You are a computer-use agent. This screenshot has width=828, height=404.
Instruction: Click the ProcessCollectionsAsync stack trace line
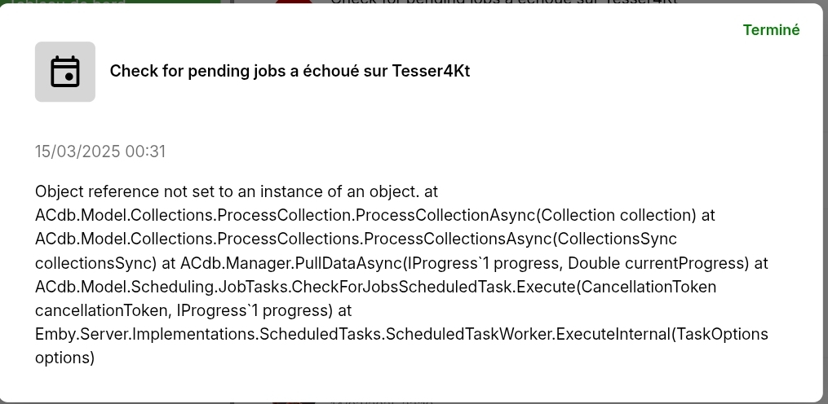[356, 239]
